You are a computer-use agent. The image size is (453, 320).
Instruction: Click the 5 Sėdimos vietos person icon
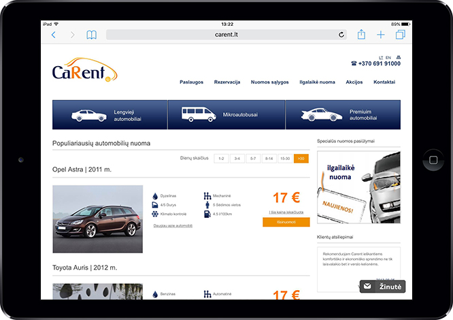(207, 205)
